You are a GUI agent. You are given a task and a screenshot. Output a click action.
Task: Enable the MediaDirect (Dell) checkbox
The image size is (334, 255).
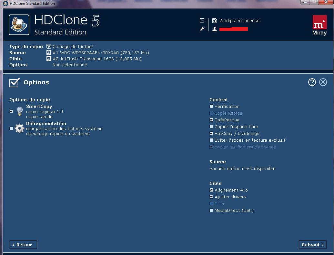211,210
